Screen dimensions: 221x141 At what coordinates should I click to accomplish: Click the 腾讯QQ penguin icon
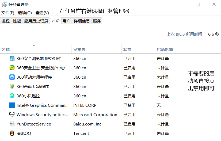click(12, 133)
